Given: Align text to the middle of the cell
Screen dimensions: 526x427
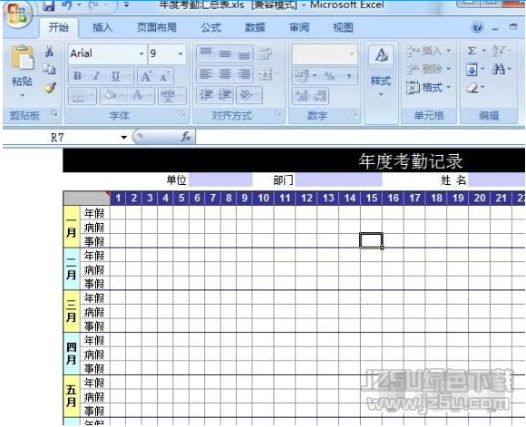Looking at the screenshot, I should pyautogui.click(x=225, y=53).
